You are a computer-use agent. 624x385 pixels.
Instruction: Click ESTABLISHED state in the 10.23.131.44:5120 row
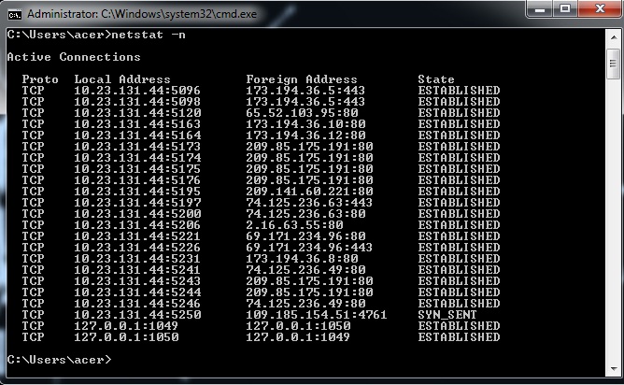click(x=459, y=113)
